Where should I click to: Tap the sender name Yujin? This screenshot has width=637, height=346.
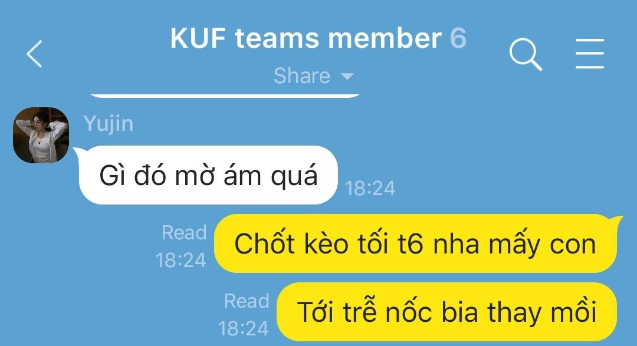pos(109,123)
